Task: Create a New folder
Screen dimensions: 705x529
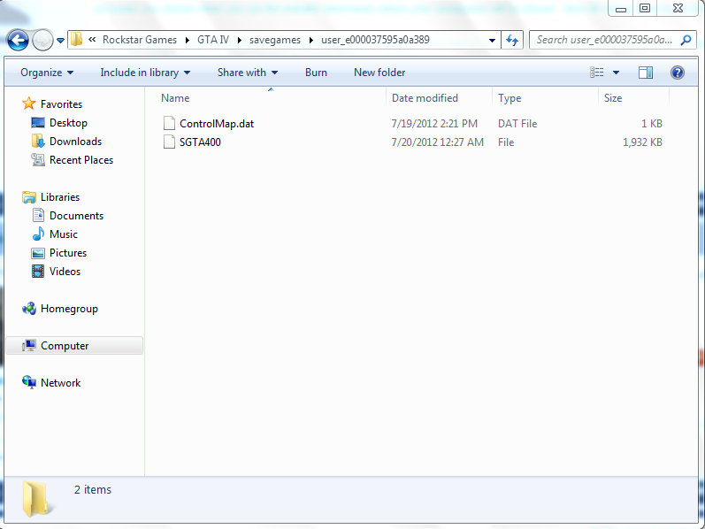Action: point(379,73)
